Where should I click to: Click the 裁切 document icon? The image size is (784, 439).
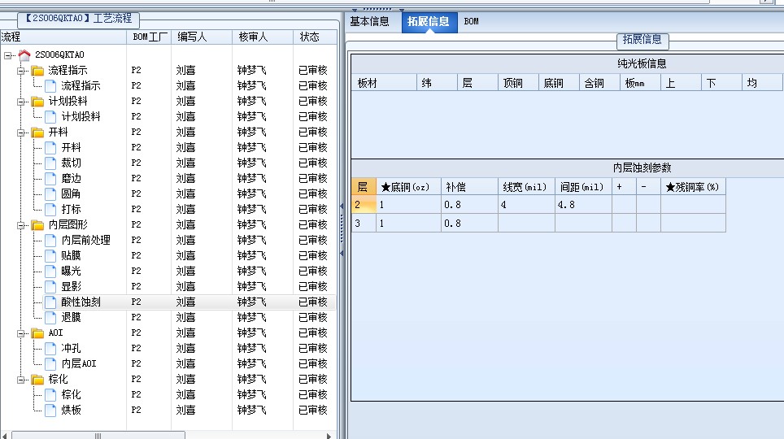pyautogui.click(x=50, y=163)
